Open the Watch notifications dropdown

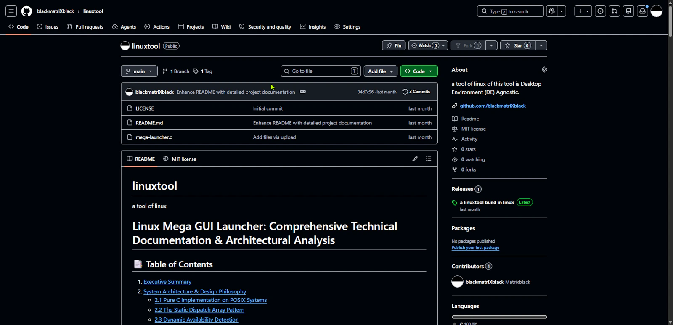click(428, 45)
